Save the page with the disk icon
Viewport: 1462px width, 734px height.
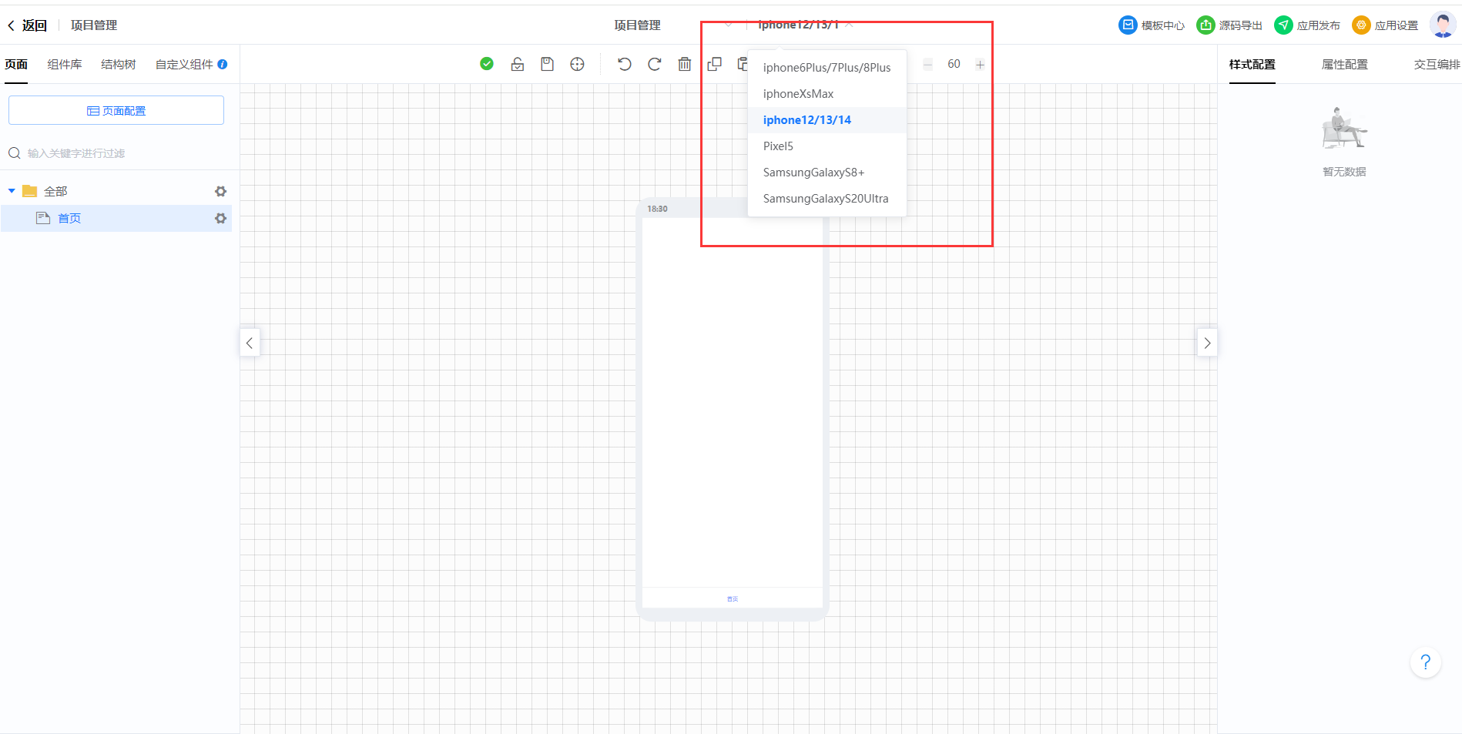click(547, 64)
